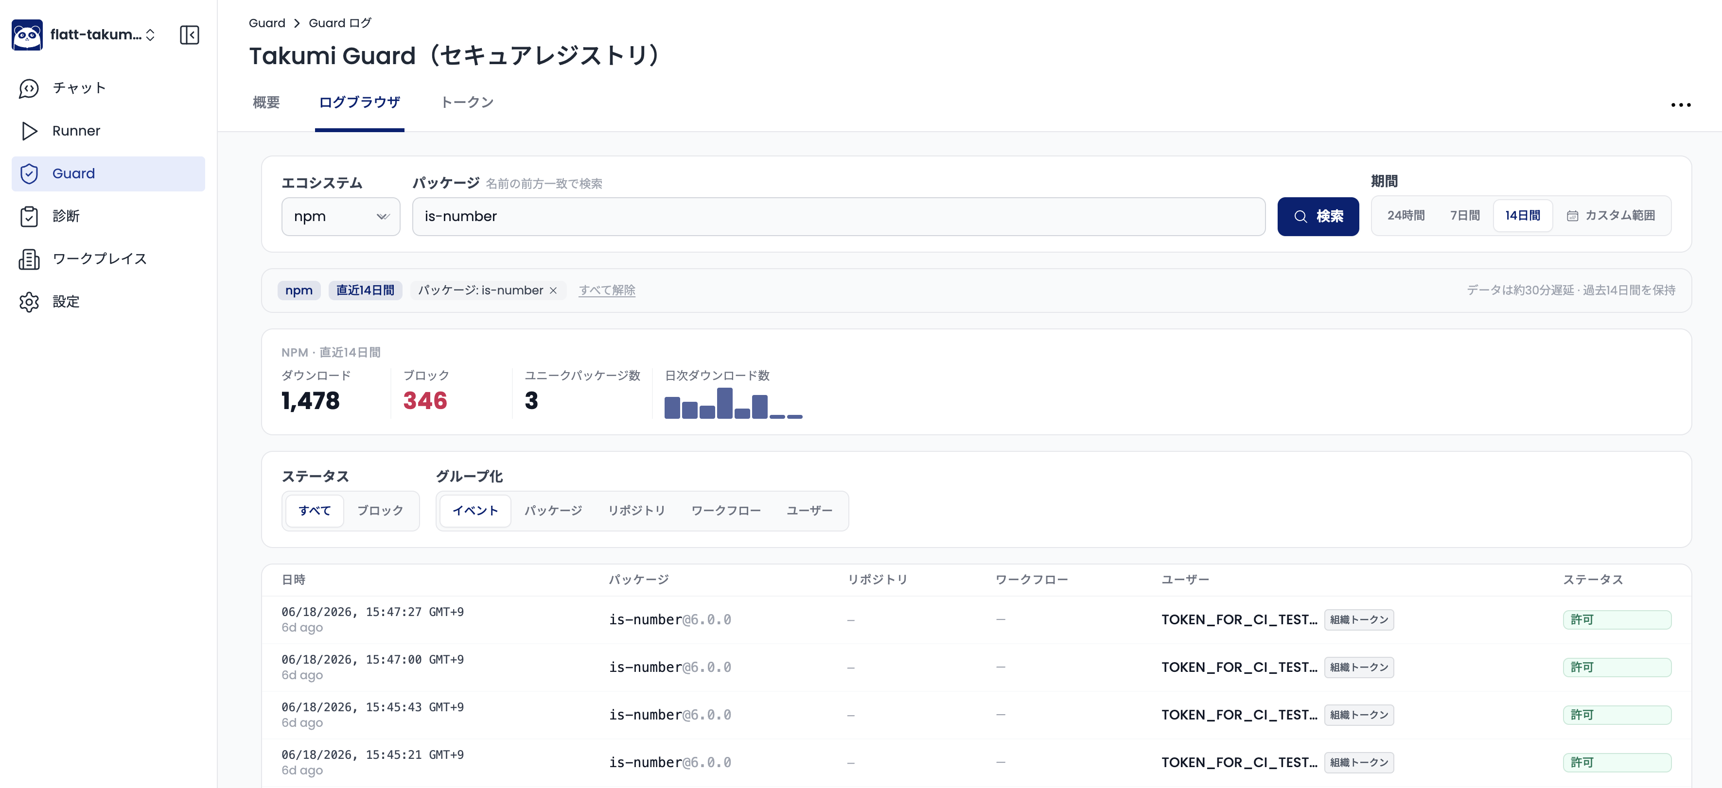Image resolution: width=1722 pixels, height=788 pixels.
Task: Select the 7日間 period
Action: [1465, 216]
